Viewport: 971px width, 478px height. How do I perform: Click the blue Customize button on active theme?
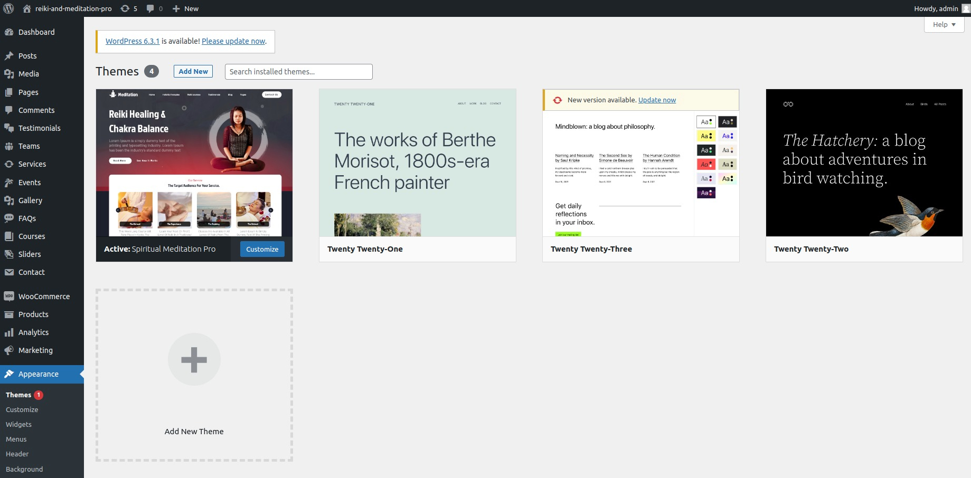262,249
